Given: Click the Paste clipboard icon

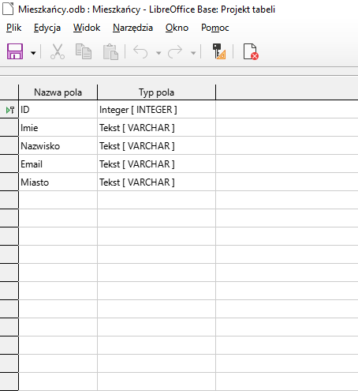Looking at the screenshot, I should point(110,51).
